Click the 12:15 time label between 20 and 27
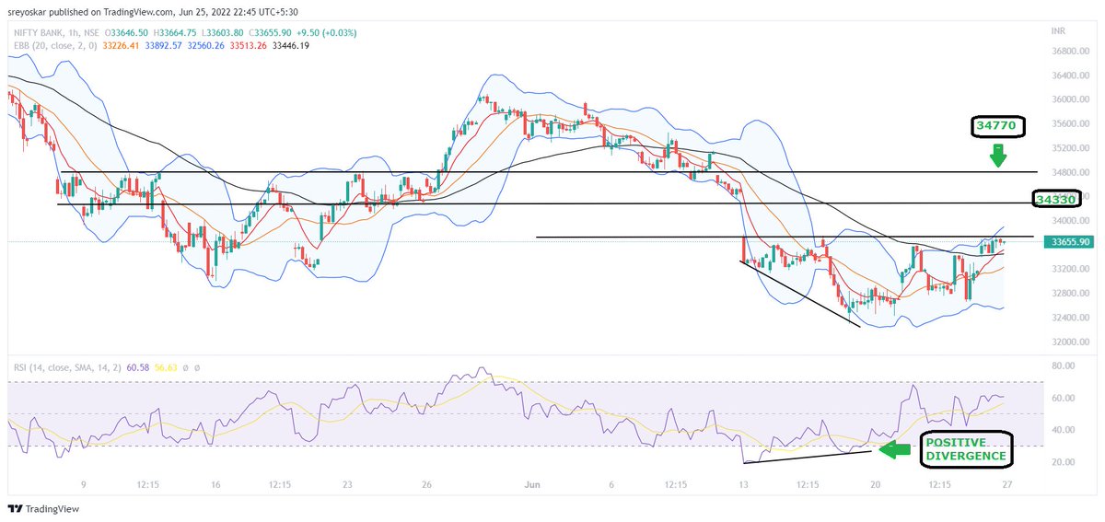Screen dimensions: 1105x522 click(x=939, y=482)
